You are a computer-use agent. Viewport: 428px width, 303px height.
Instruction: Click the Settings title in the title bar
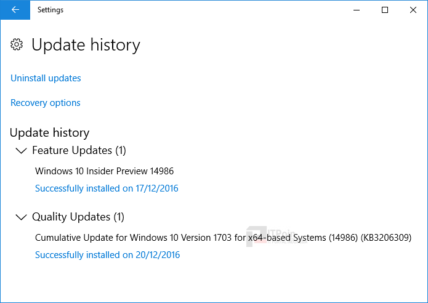pos(50,10)
